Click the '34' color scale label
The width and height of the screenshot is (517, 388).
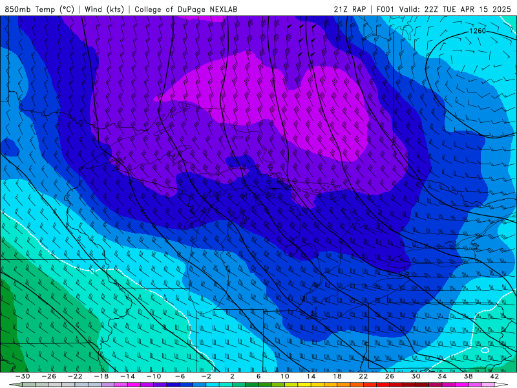click(442, 376)
